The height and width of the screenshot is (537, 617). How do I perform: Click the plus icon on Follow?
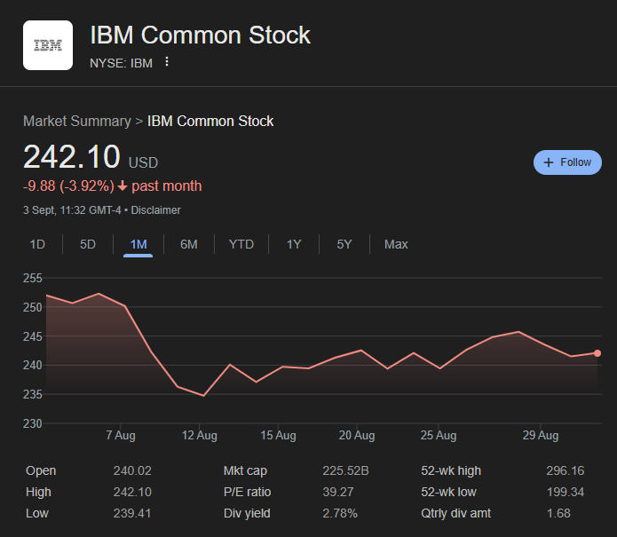pyautogui.click(x=549, y=162)
